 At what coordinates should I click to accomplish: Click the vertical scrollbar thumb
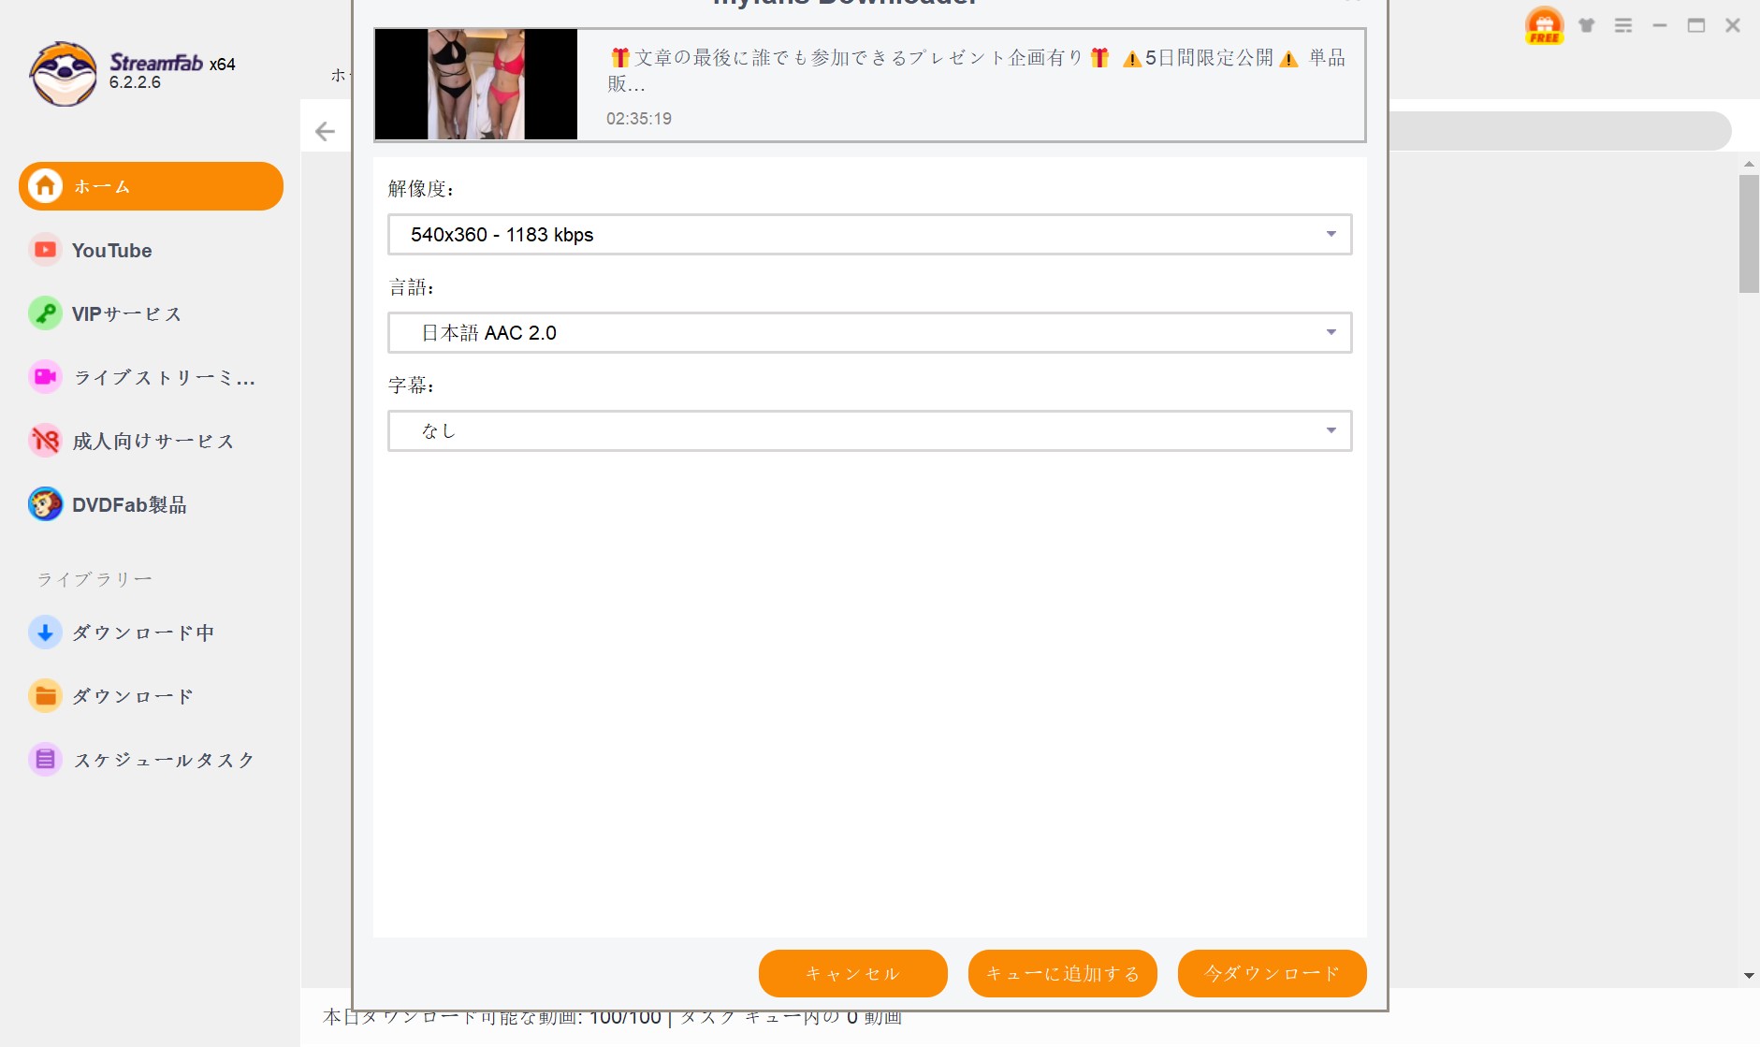(x=1749, y=234)
